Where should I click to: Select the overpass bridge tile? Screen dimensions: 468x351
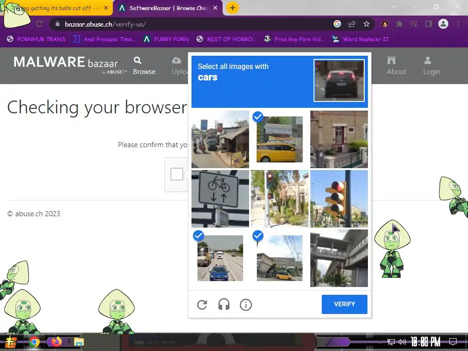point(339,258)
